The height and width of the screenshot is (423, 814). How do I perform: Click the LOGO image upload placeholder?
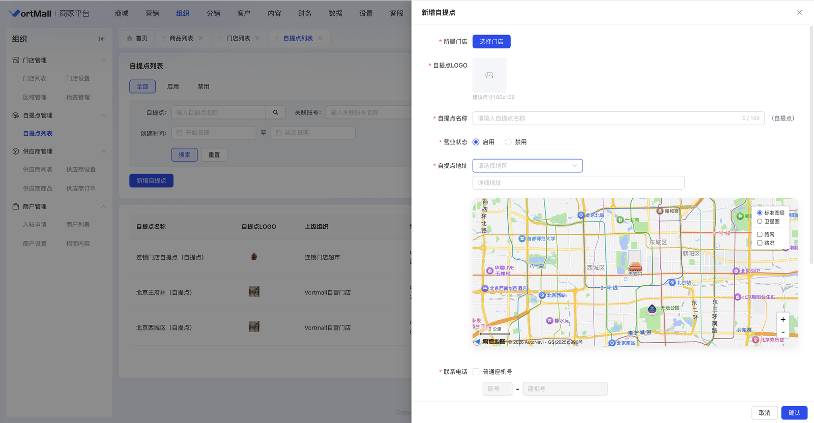click(x=489, y=75)
